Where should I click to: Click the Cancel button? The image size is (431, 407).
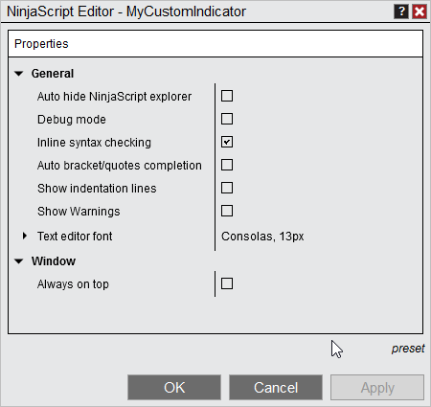276,388
